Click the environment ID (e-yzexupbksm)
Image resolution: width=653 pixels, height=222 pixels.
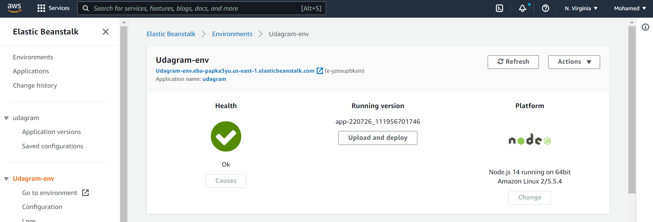[345, 71]
